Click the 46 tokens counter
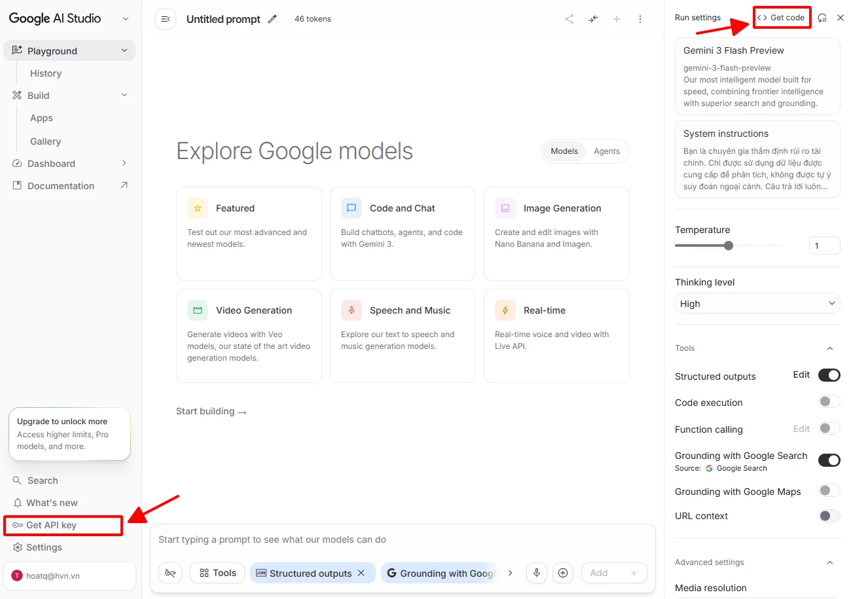851x599 pixels. pos(313,19)
